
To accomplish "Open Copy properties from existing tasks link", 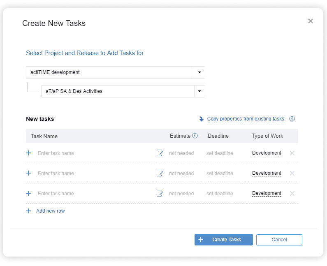I will (x=246, y=119).
